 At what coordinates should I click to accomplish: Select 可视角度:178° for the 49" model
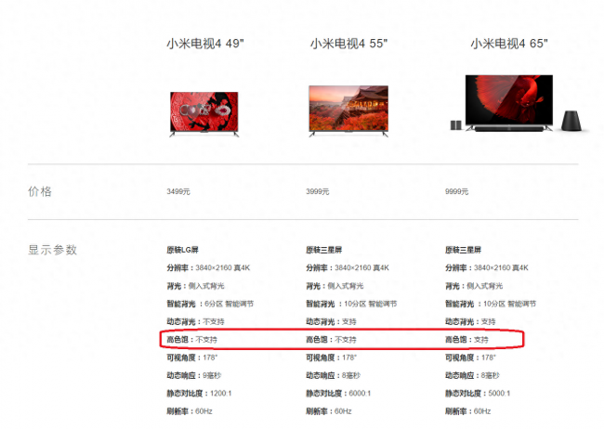191,357
